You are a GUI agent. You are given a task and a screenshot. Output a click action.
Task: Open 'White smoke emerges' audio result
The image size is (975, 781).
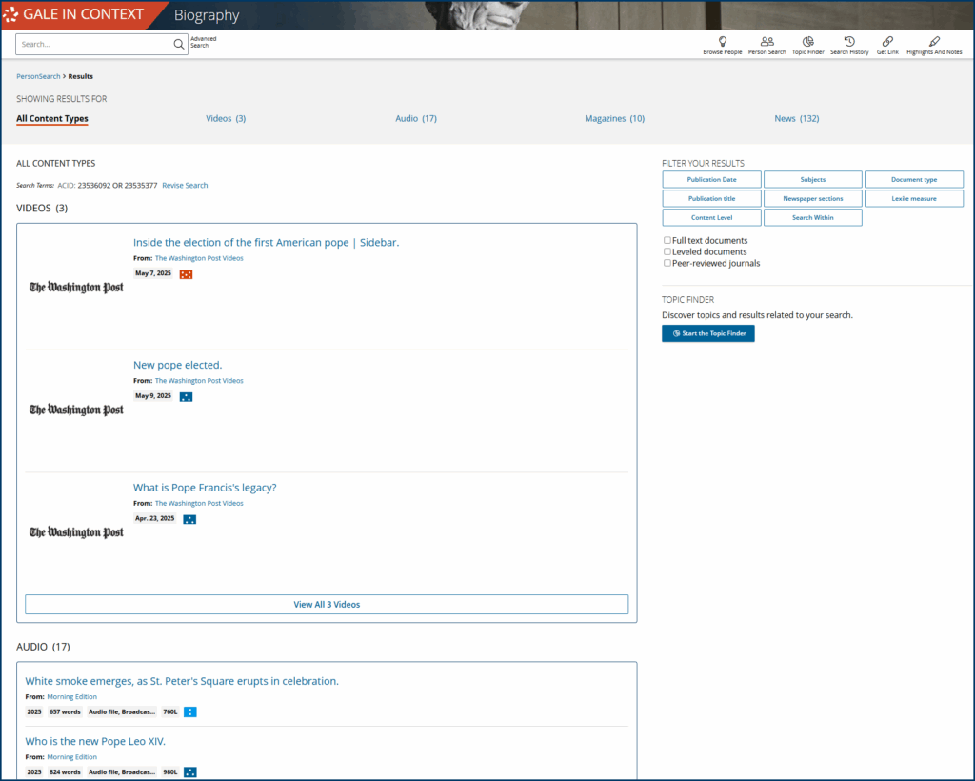point(182,682)
